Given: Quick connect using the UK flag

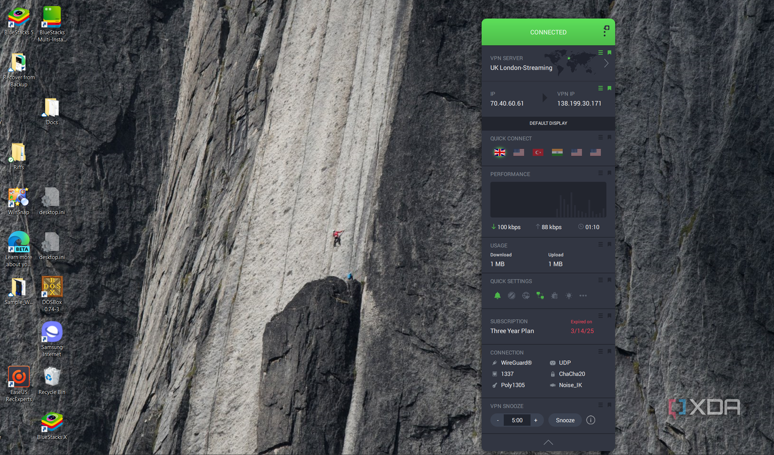Looking at the screenshot, I should click(x=500, y=153).
